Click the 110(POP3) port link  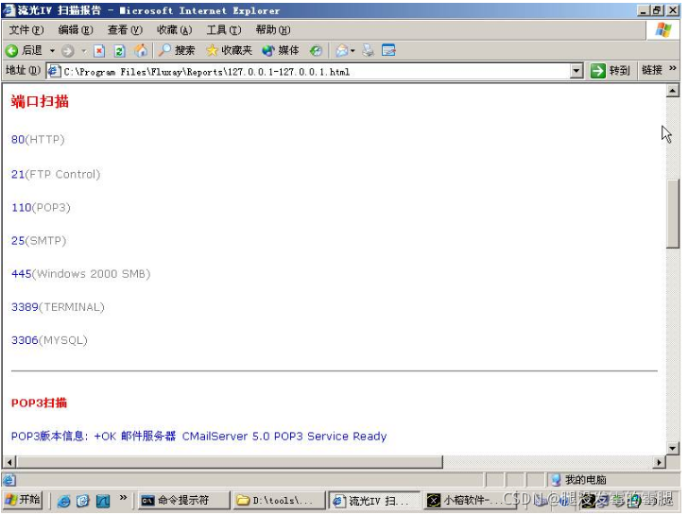click(41, 208)
